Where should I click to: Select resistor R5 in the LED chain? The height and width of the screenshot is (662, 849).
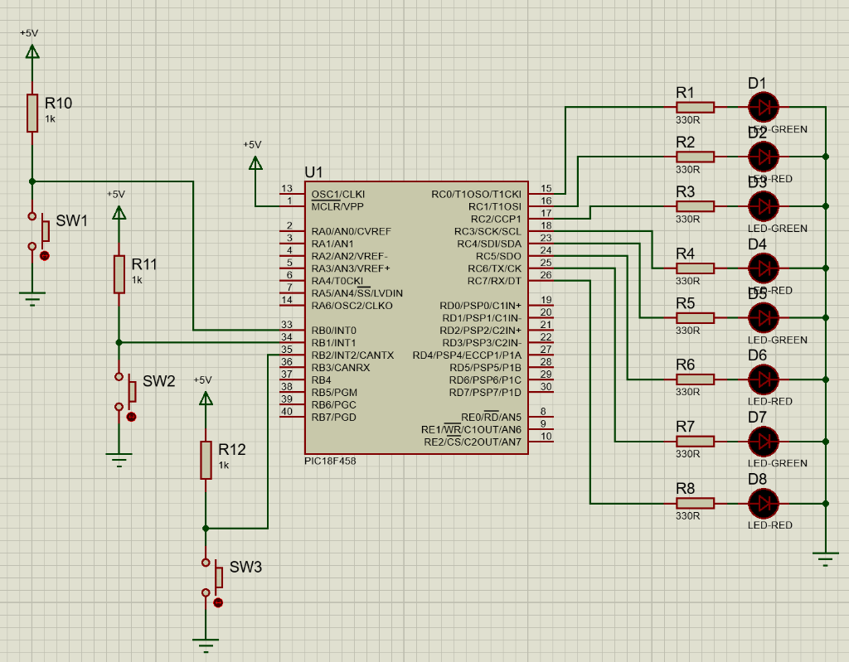point(694,317)
